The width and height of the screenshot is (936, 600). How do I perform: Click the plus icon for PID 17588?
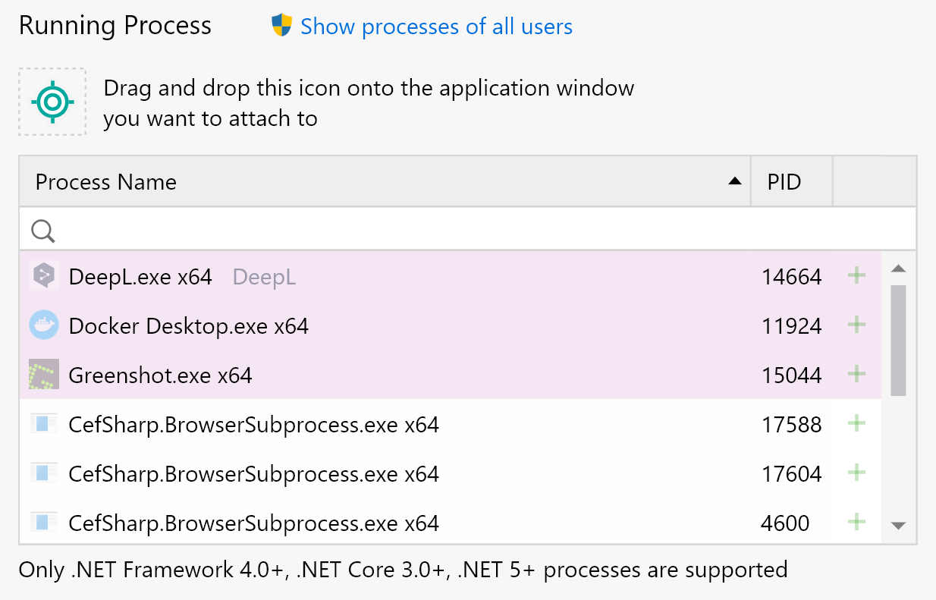click(856, 424)
